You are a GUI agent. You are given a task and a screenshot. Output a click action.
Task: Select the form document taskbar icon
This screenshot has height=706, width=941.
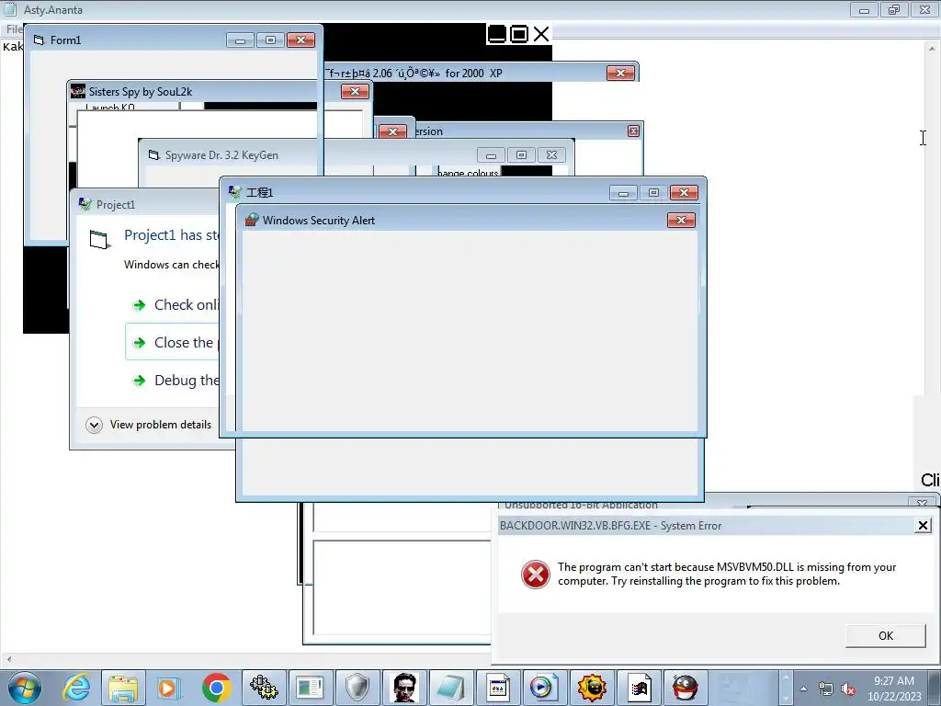point(497,688)
